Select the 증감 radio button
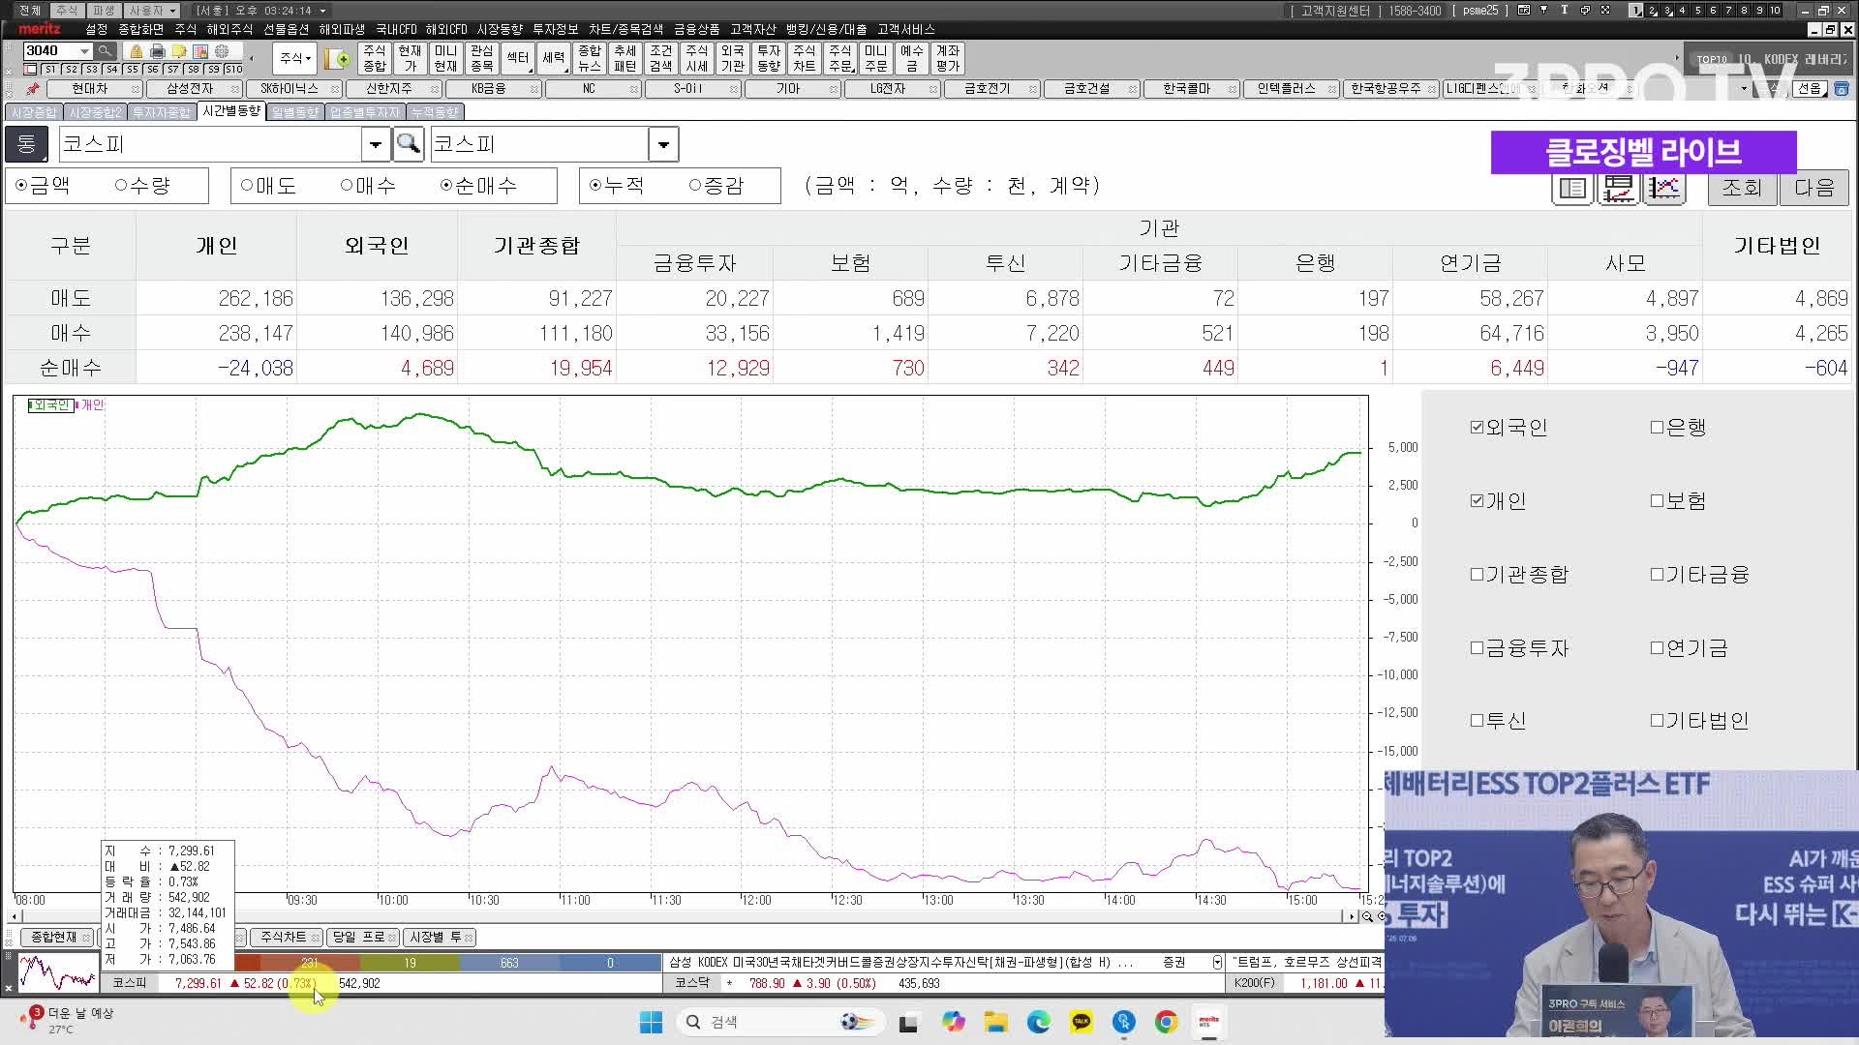 tap(695, 185)
